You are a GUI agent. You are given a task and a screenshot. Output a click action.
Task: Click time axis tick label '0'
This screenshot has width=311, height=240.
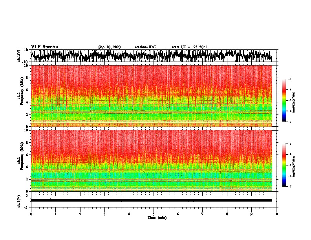click(x=31, y=214)
